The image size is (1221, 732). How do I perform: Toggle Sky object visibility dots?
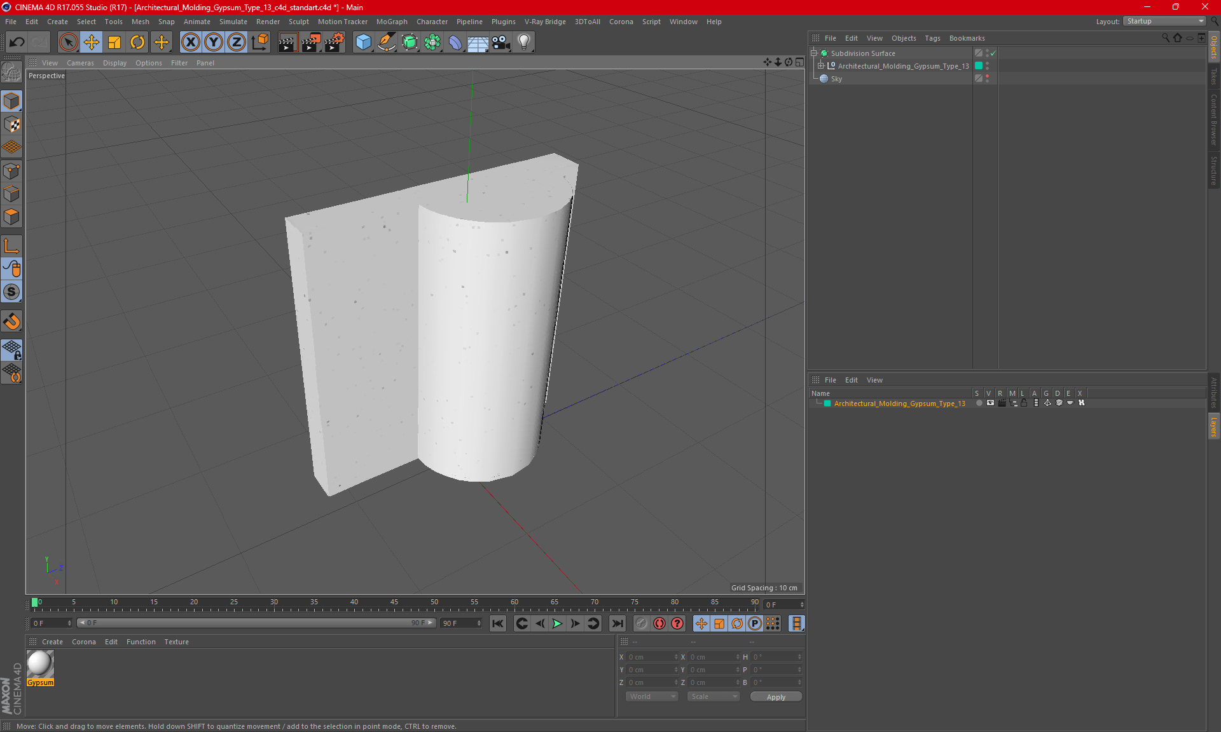pyautogui.click(x=987, y=78)
